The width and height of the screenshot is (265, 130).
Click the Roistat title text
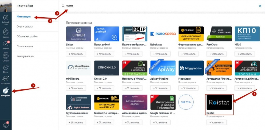pos(210,113)
